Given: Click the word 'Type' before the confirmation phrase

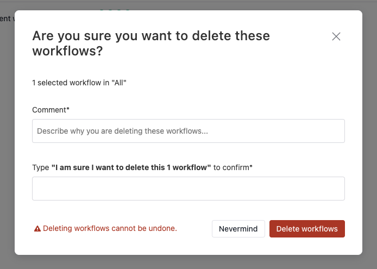Looking at the screenshot, I should 41,167.
